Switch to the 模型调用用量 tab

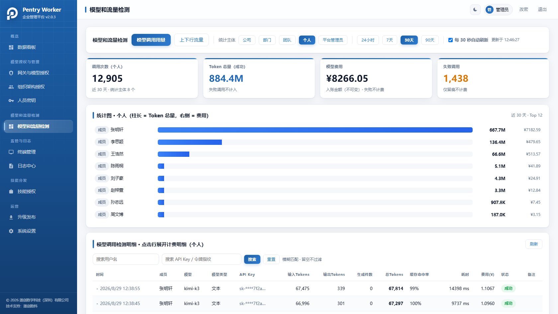click(x=151, y=40)
